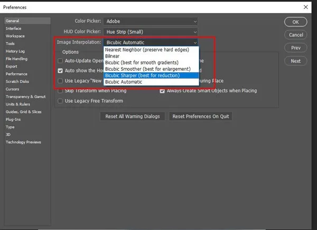Pick the Bilinear interpolation option

point(113,56)
